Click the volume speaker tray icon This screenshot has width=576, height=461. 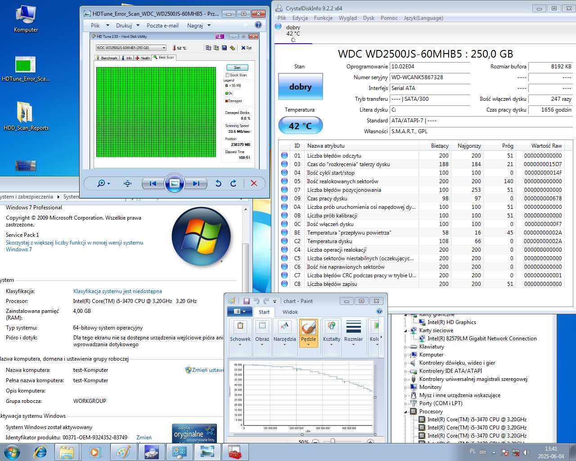pyautogui.click(x=526, y=452)
